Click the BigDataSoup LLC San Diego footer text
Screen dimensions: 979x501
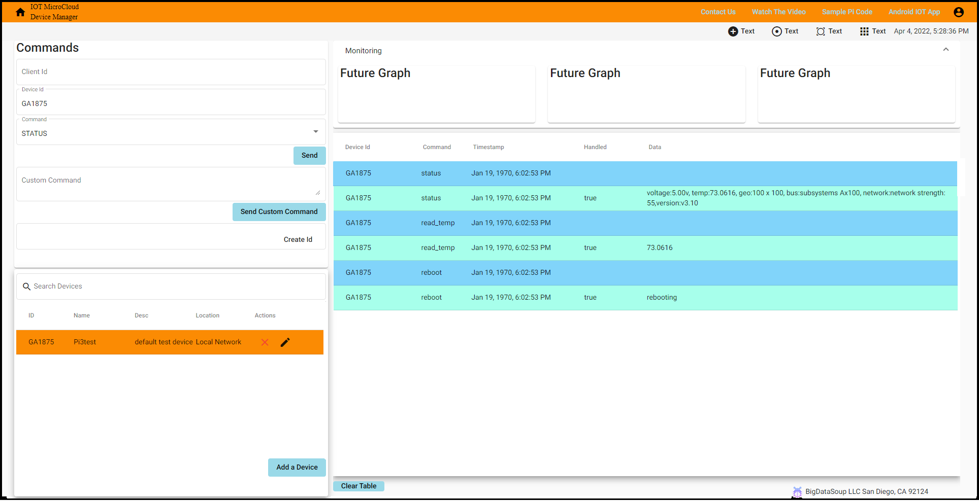click(867, 492)
